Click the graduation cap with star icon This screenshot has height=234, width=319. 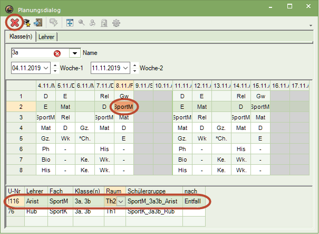point(27,23)
